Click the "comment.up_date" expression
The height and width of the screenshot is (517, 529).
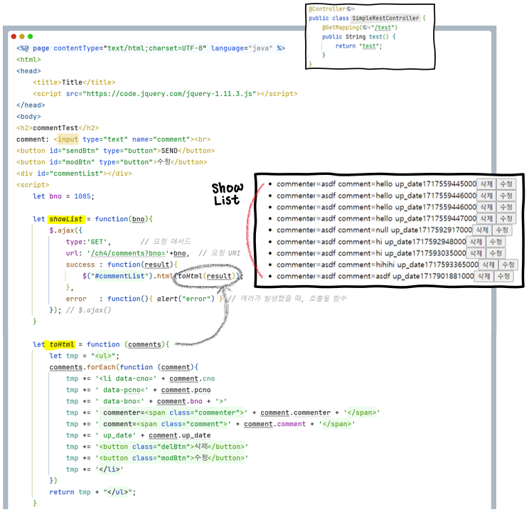(179, 436)
